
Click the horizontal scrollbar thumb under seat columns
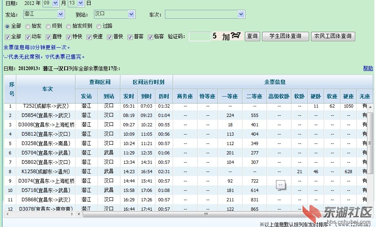pyautogui.click(x=206, y=214)
